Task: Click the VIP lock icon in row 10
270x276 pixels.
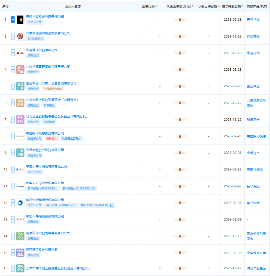Action: coord(180,169)
